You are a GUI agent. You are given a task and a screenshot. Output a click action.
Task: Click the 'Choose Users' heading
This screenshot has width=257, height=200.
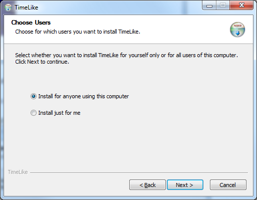point(31,23)
